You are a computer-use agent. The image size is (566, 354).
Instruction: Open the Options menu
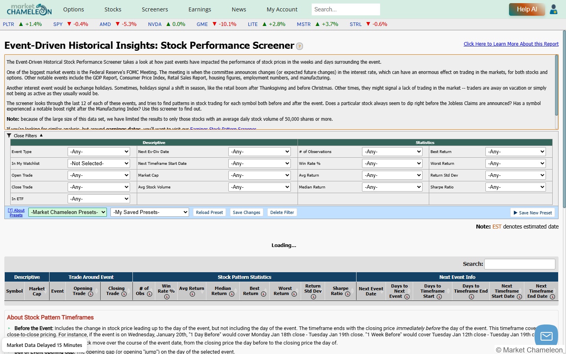click(74, 9)
